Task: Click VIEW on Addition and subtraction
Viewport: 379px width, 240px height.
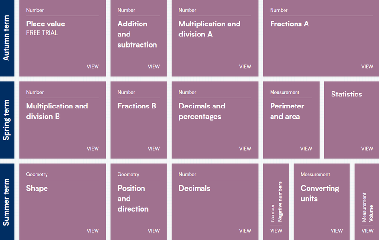Action: coord(154,67)
